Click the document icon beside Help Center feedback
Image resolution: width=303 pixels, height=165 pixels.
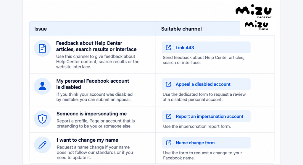click(x=42, y=48)
